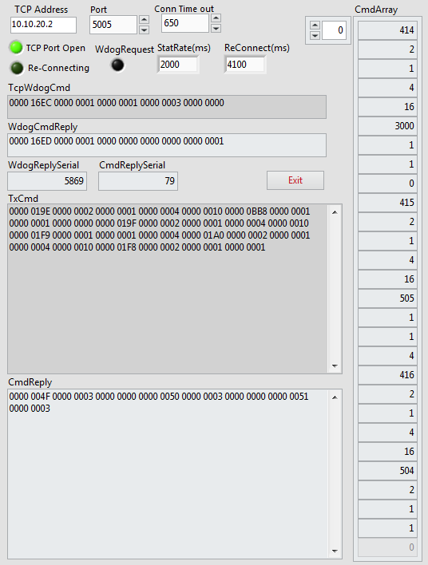Click the TCP Port Open green LED
428x565 pixels.
pos(16,48)
